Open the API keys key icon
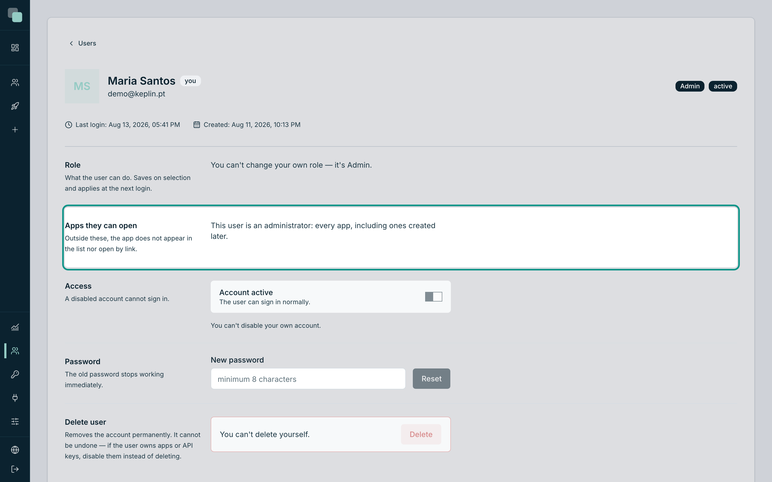Image resolution: width=772 pixels, height=482 pixels. (15, 374)
